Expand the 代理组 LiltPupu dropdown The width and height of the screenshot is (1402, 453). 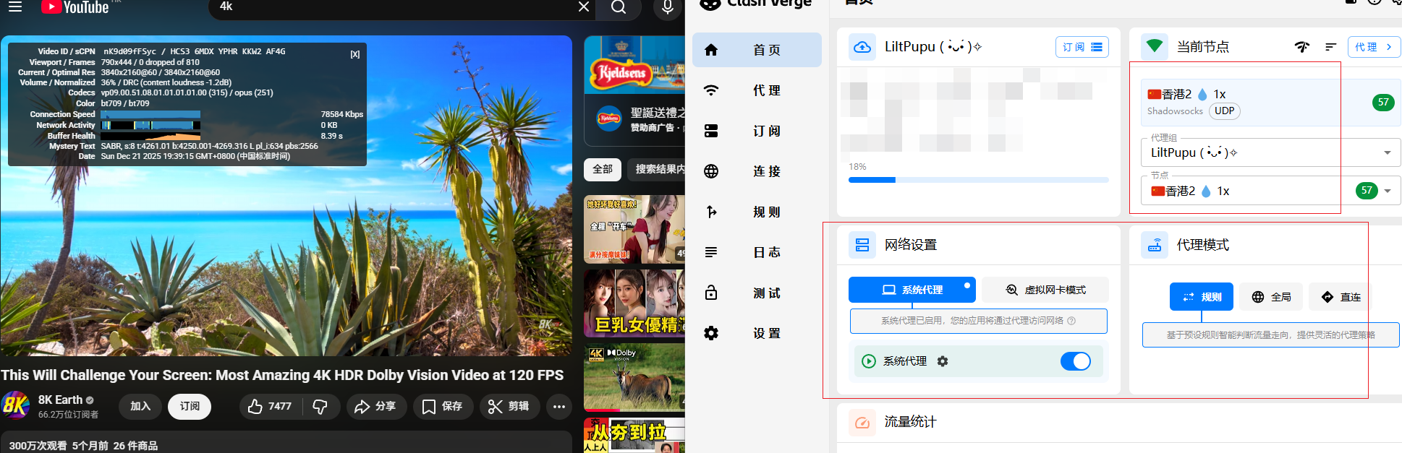click(1387, 152)
